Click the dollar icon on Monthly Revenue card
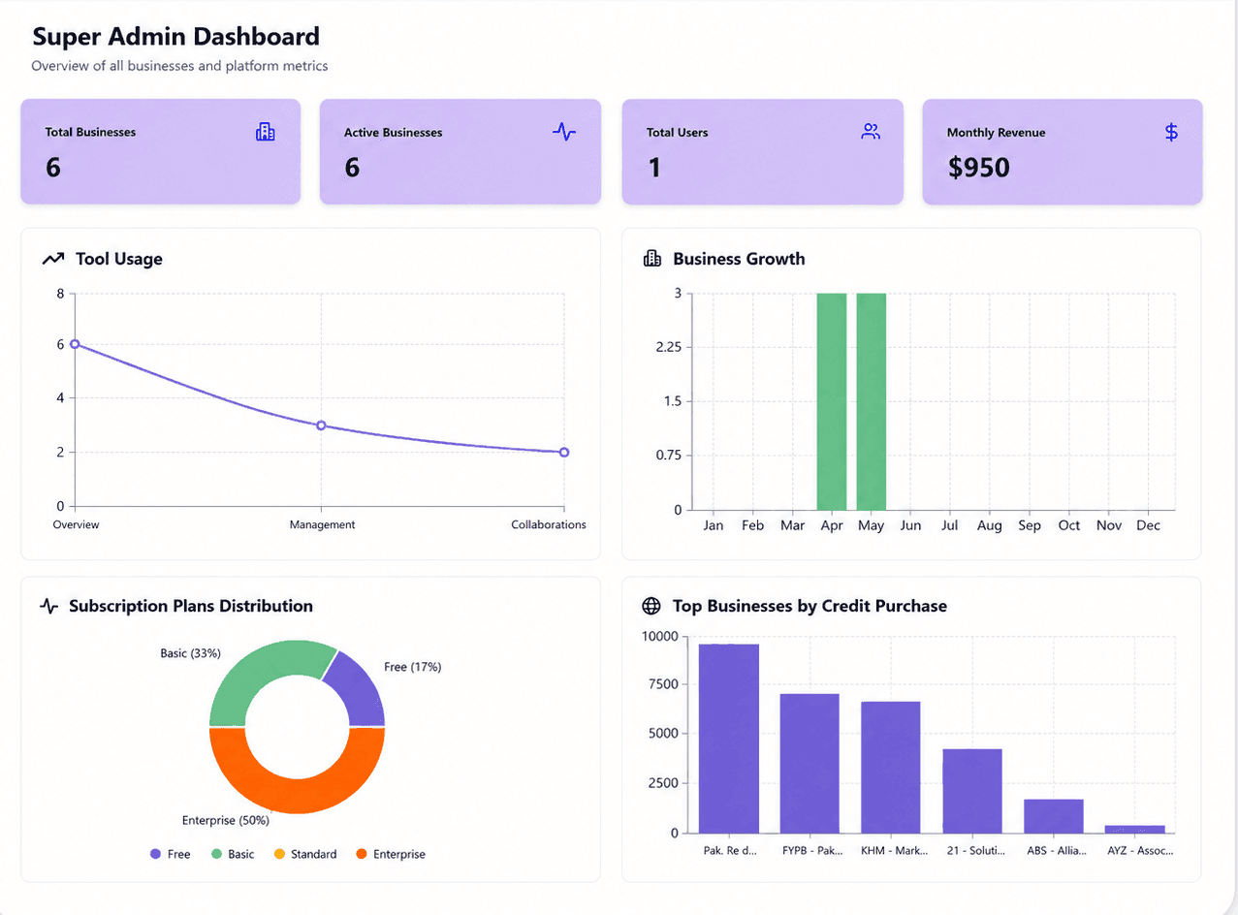This screenshot has width=1238, height=915. tap(1171, 132)
